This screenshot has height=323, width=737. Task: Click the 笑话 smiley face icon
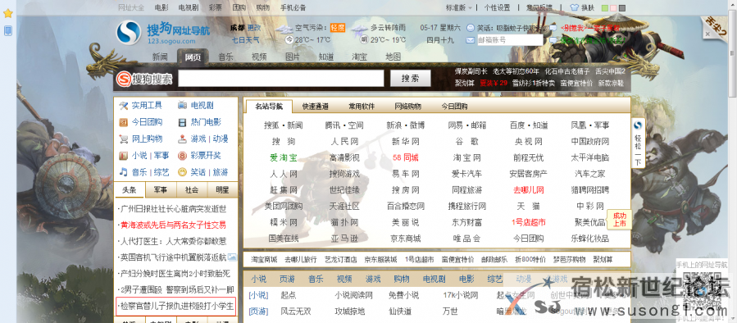[x=182, y=172]
